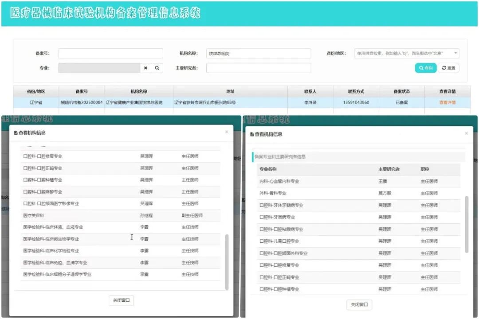Open the 专业 lookup with the magnifier icon
Viewport: 479px width, 319px height.
point(157,68)
